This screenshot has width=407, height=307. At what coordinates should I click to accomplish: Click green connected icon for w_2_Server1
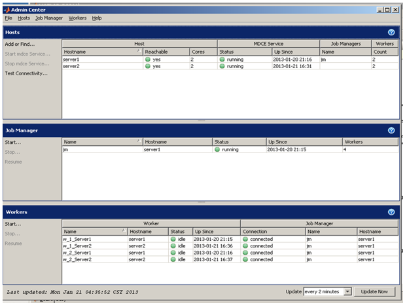(x=245, y=253)
